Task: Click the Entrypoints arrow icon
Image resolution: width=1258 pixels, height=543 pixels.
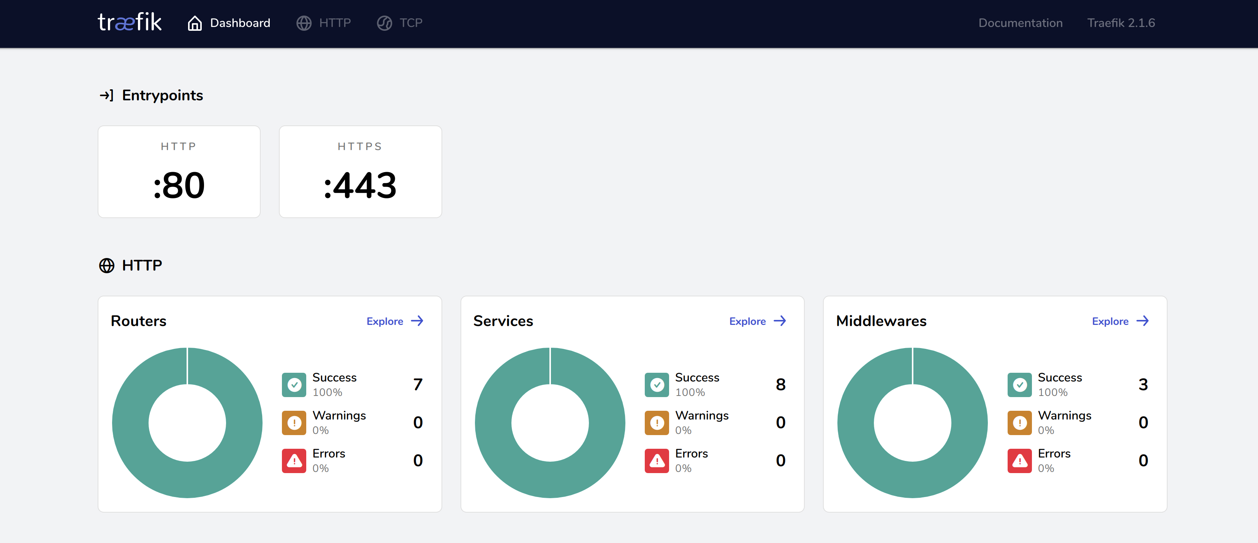Action: [106, 95]
